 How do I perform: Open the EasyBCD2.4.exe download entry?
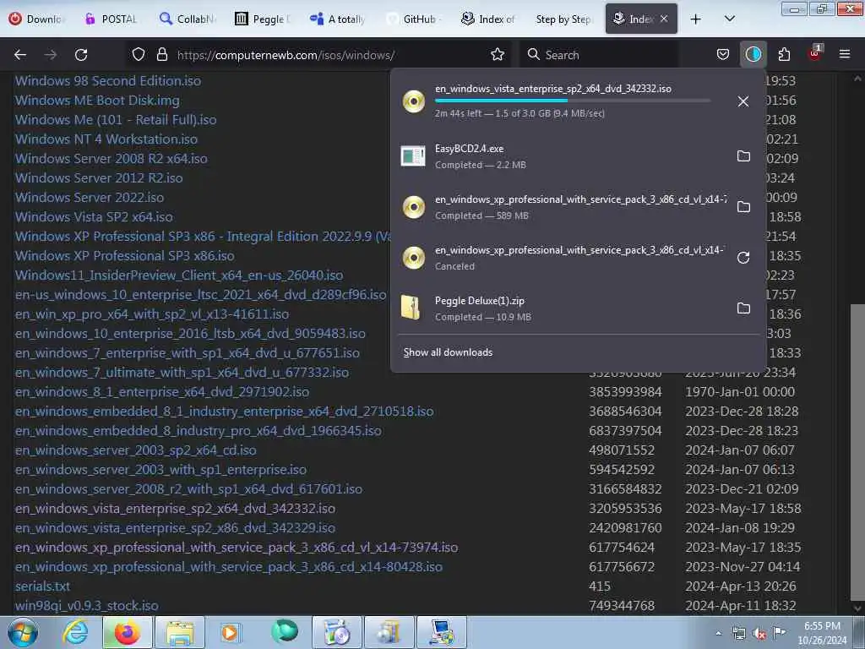[563, 156]
